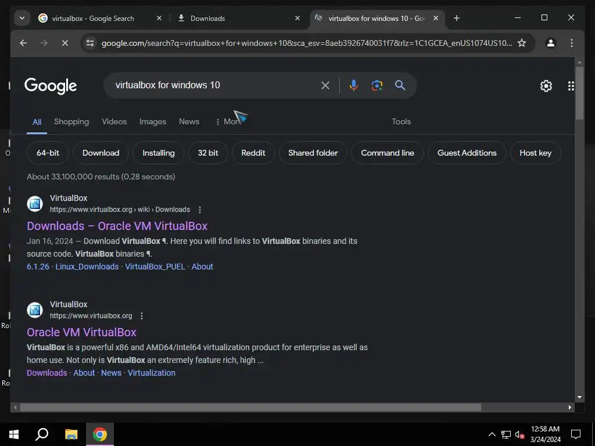Click the address bar URL
595x446 pixels.
[307, 43]
